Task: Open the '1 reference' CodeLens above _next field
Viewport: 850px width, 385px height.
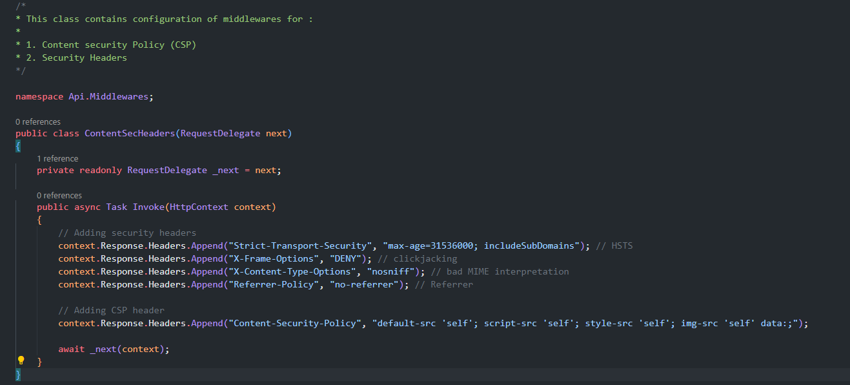Action: point(58,158)
